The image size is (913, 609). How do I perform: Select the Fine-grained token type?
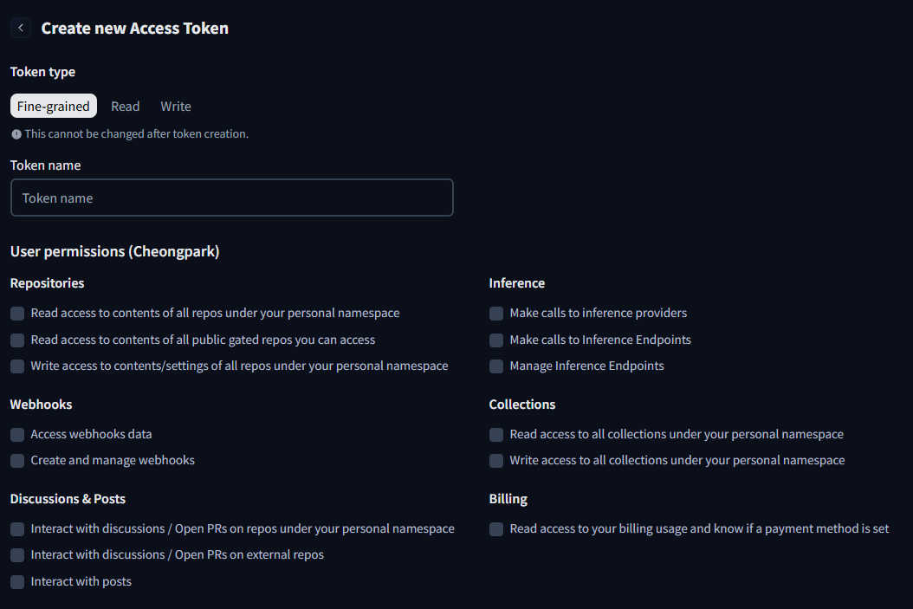[54, 106]
